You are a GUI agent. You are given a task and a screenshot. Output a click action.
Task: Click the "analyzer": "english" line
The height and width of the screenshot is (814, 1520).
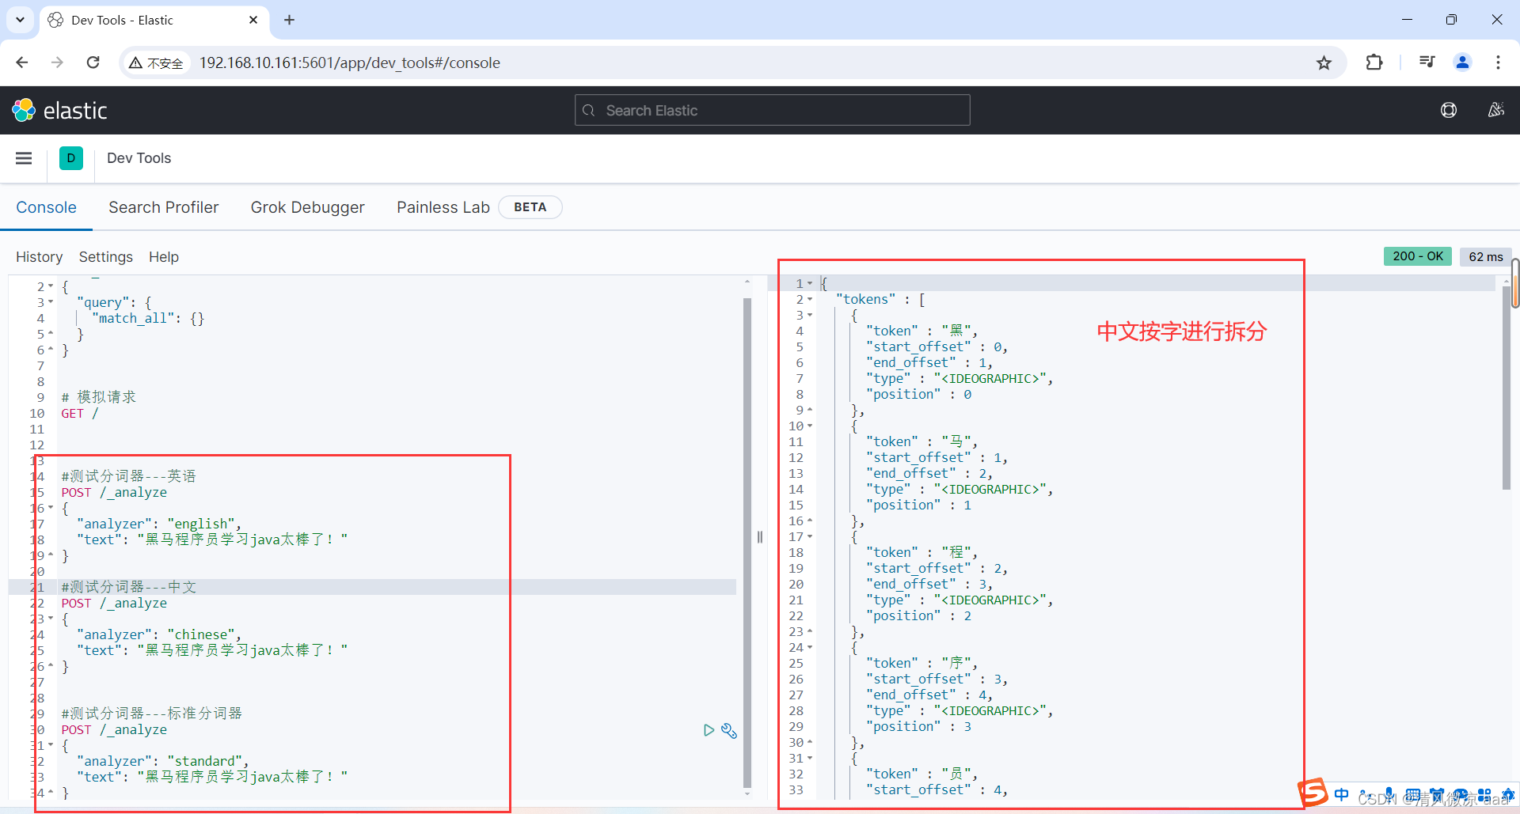point(159,524)
